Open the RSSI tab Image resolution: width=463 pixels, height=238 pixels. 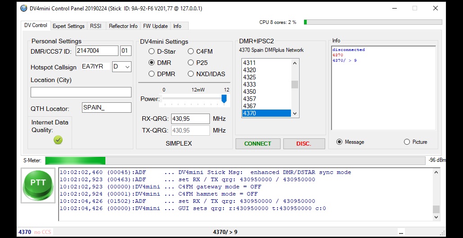coord(95,26)
